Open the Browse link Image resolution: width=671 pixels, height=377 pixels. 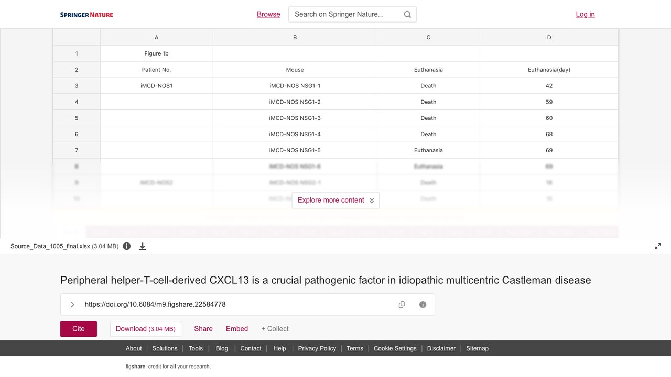tap(268, 14)
